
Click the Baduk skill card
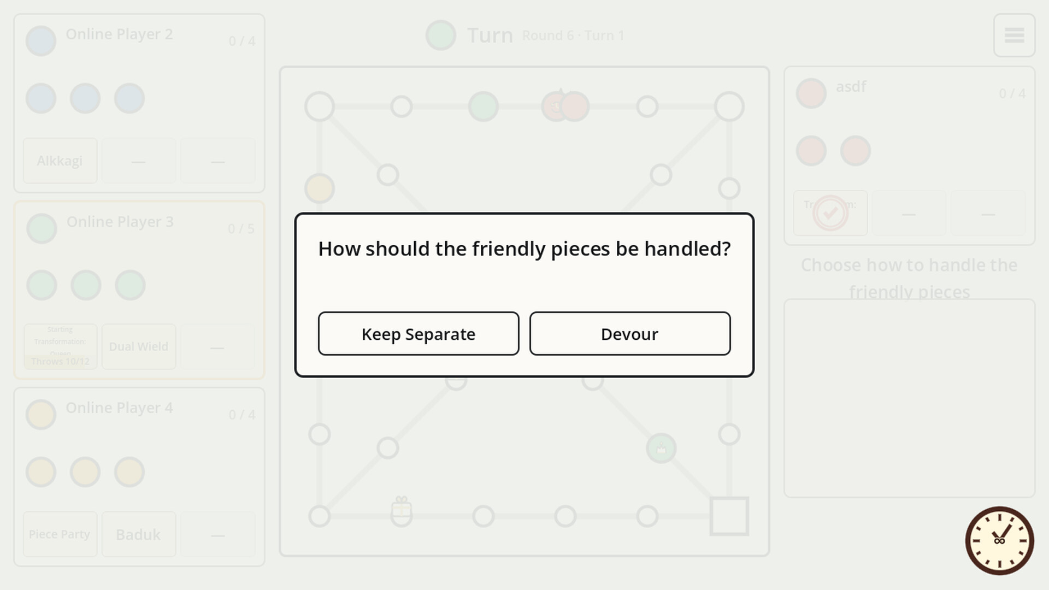(139, 534)
